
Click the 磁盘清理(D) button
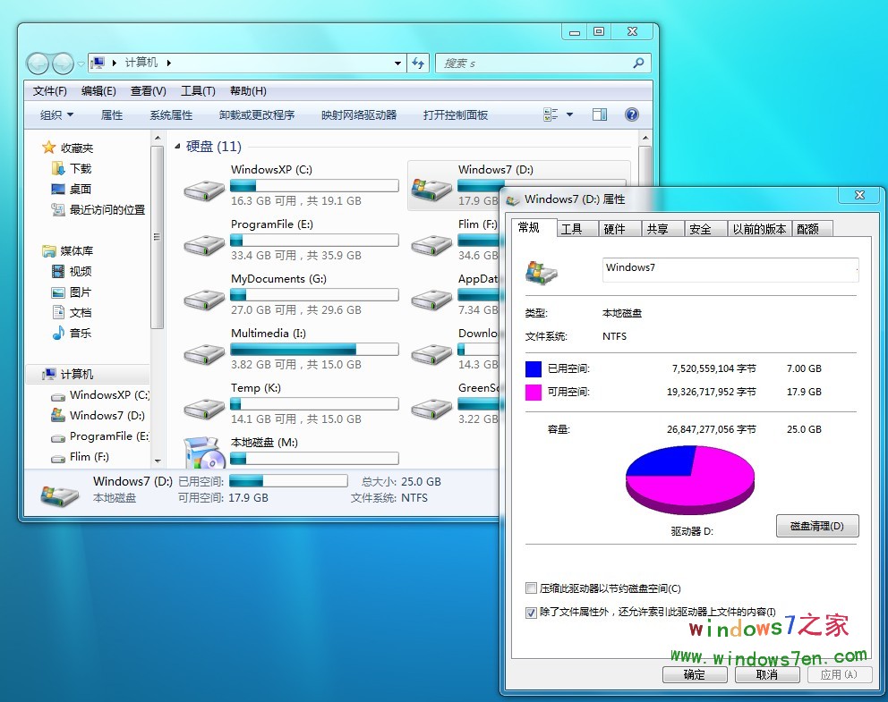point(816,526)
